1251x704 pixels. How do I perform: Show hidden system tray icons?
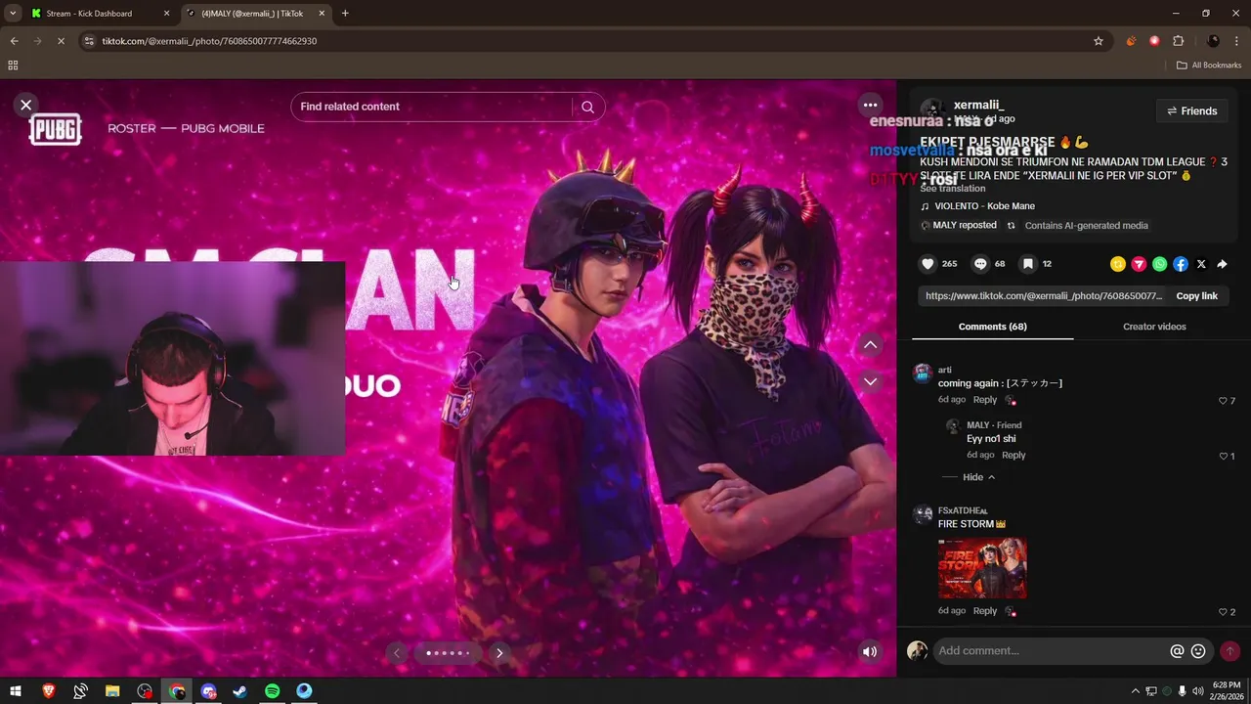[x=1135, y=691]
